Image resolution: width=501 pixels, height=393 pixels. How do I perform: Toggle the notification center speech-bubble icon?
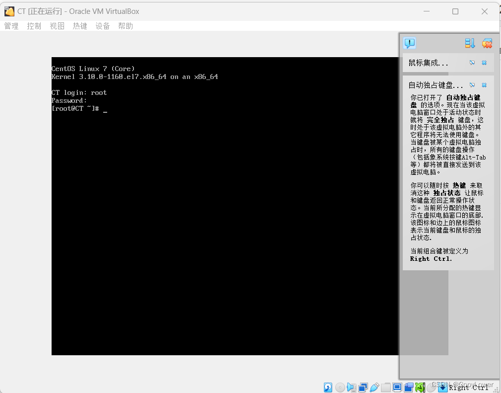[x=410, y=43]
